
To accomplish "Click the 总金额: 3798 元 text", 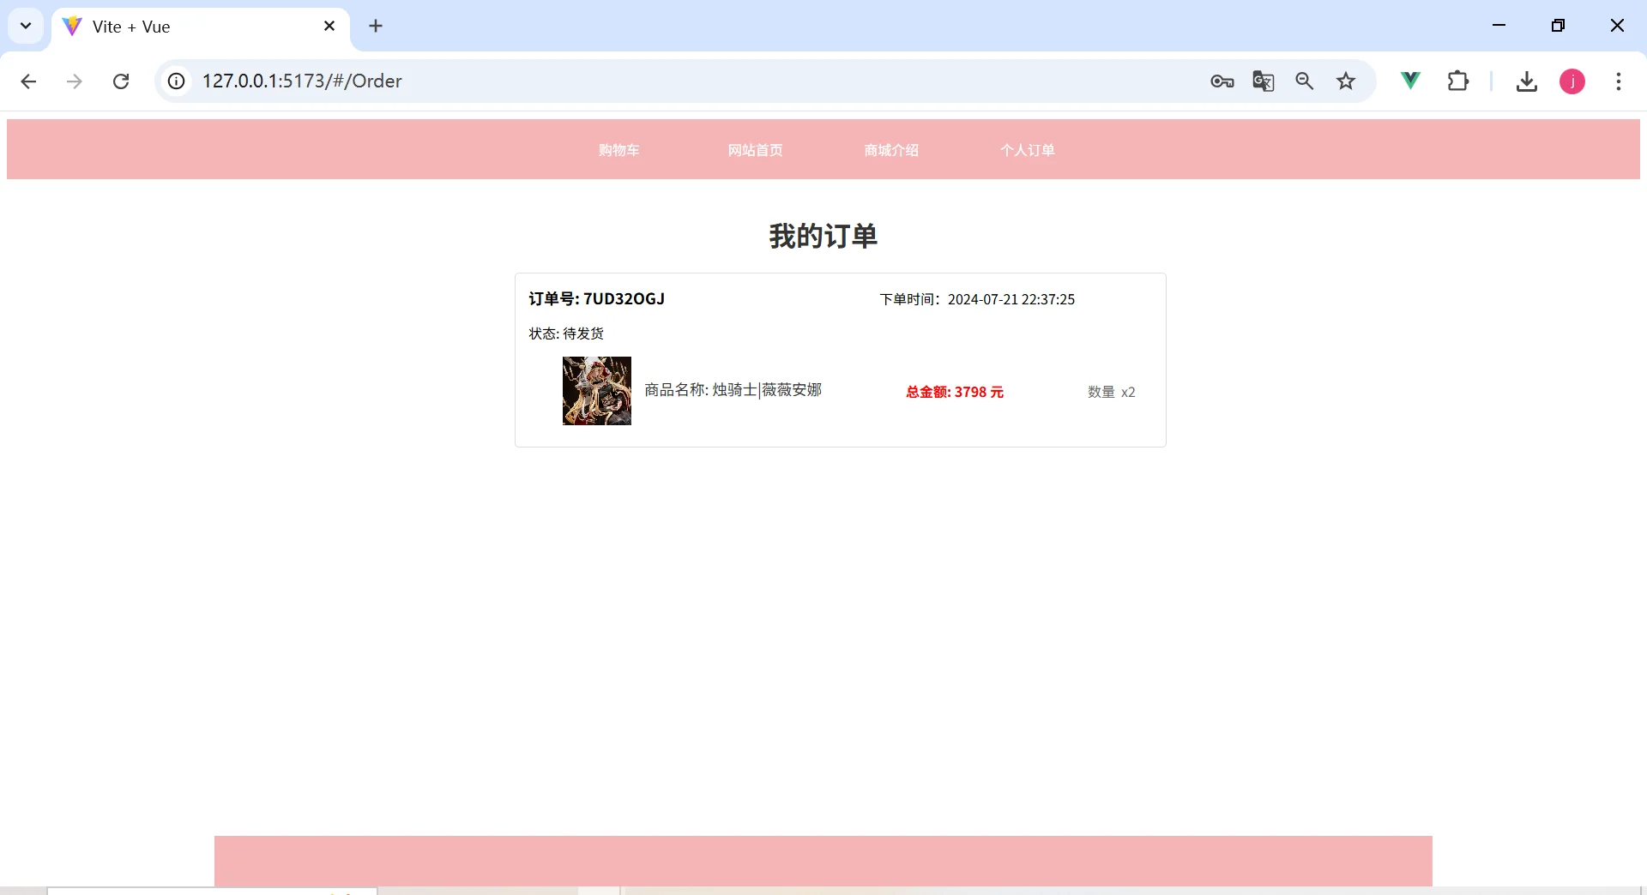I will click(955, 392).
